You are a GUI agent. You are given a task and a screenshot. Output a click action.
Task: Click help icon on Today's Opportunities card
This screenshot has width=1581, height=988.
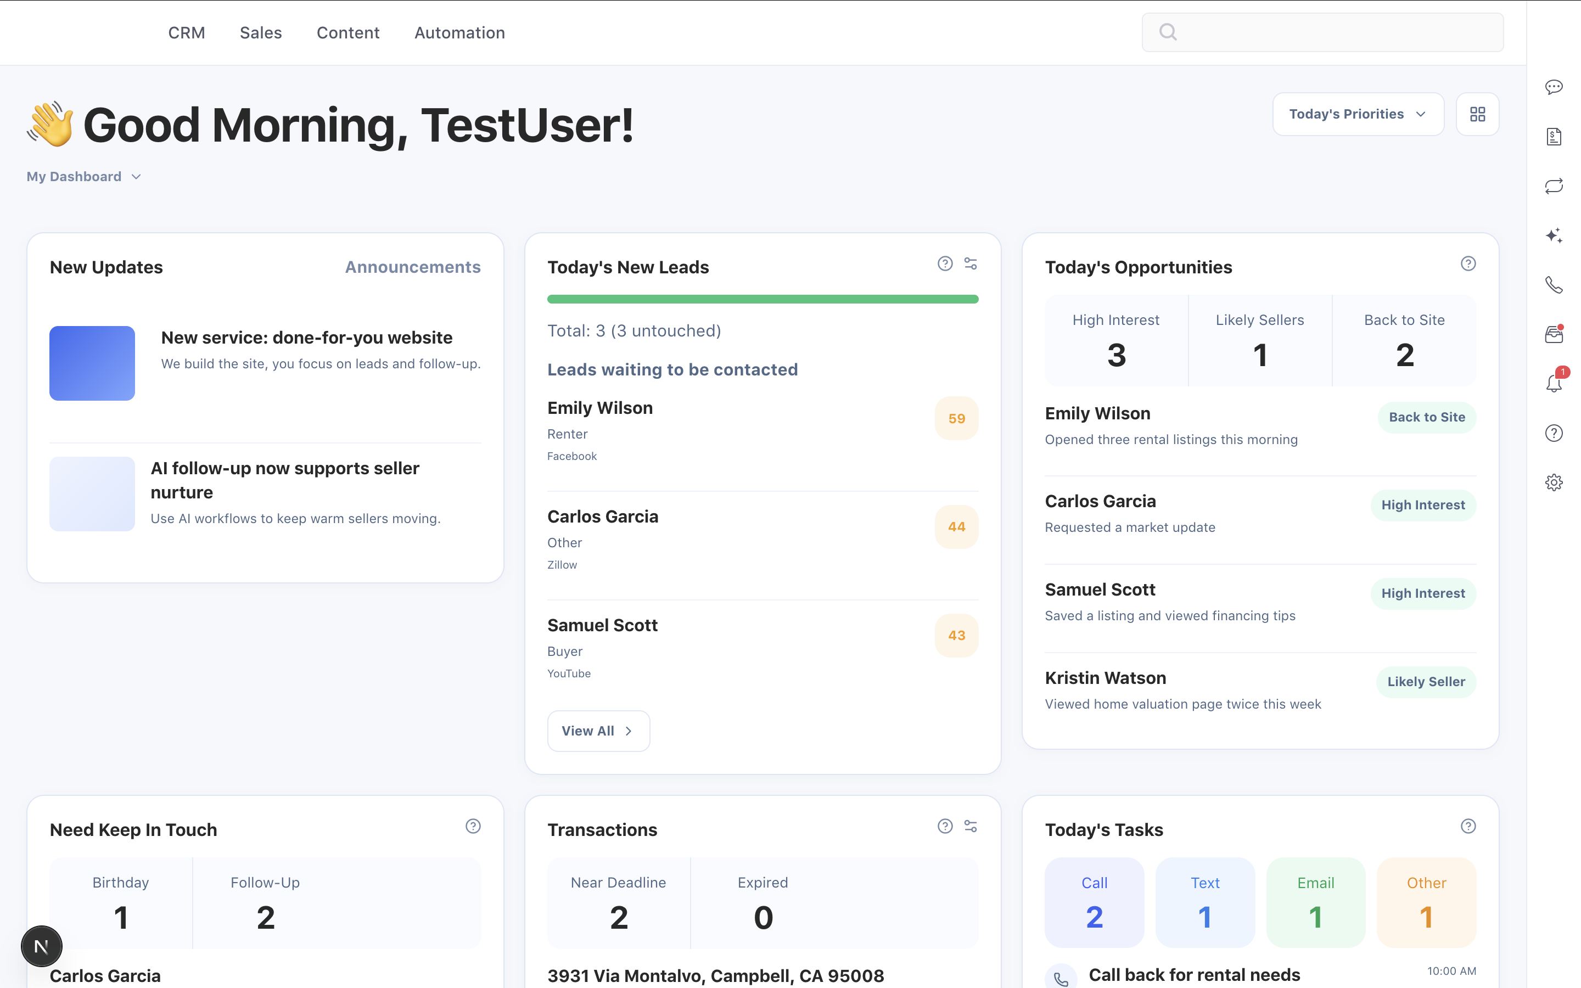tap(1468, 263)
